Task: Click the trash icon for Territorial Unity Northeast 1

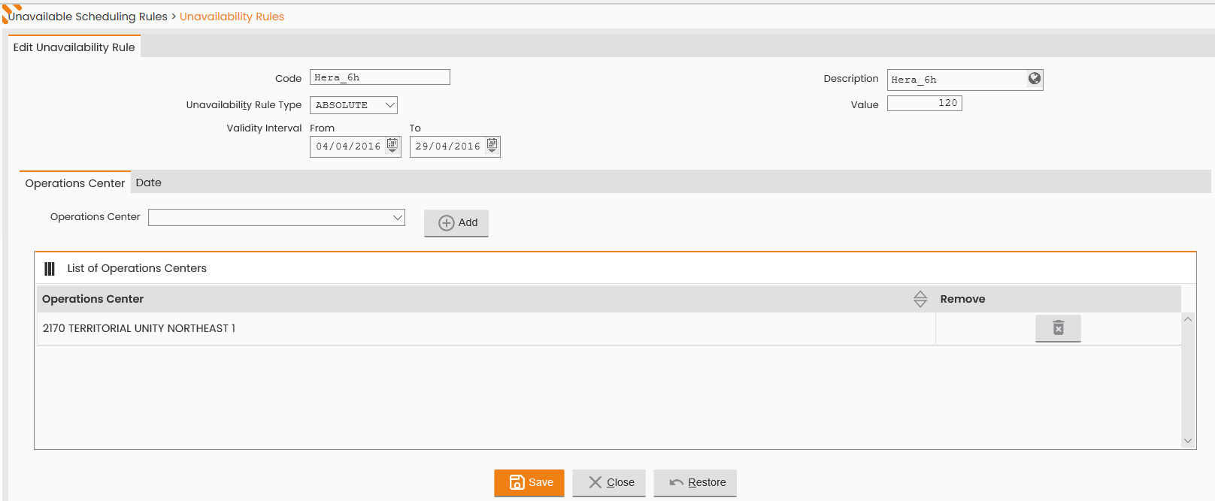Action: click(x=1058, y=328)
